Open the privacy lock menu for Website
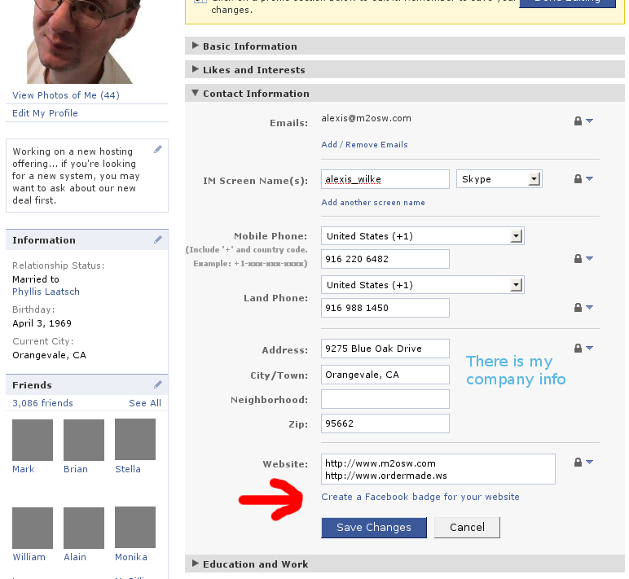This screenshot has width=629, height=579. point(583,462)
